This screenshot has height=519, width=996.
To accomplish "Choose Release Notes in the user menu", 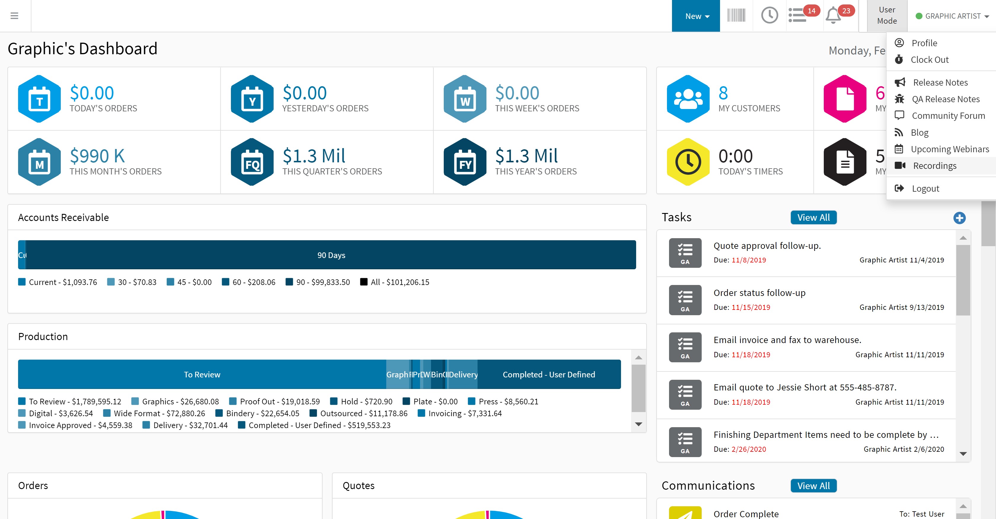I will click(940, 83).
